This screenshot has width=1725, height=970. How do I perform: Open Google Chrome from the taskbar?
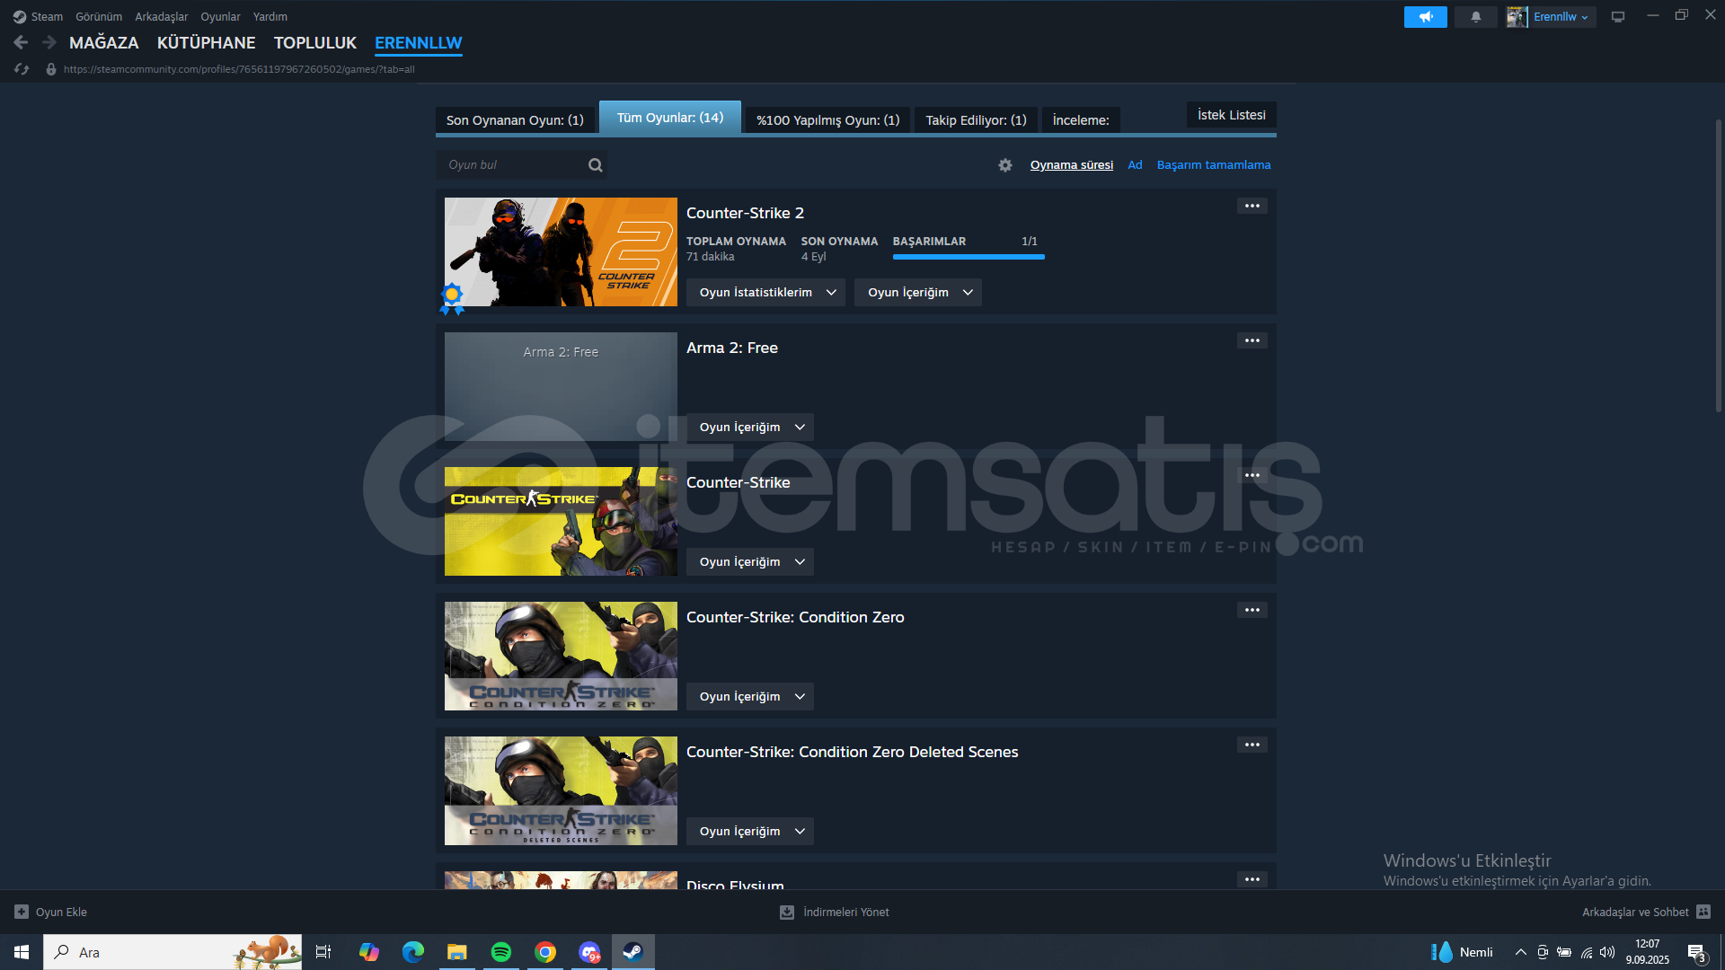pyautogui.click(x=545, y=952)
